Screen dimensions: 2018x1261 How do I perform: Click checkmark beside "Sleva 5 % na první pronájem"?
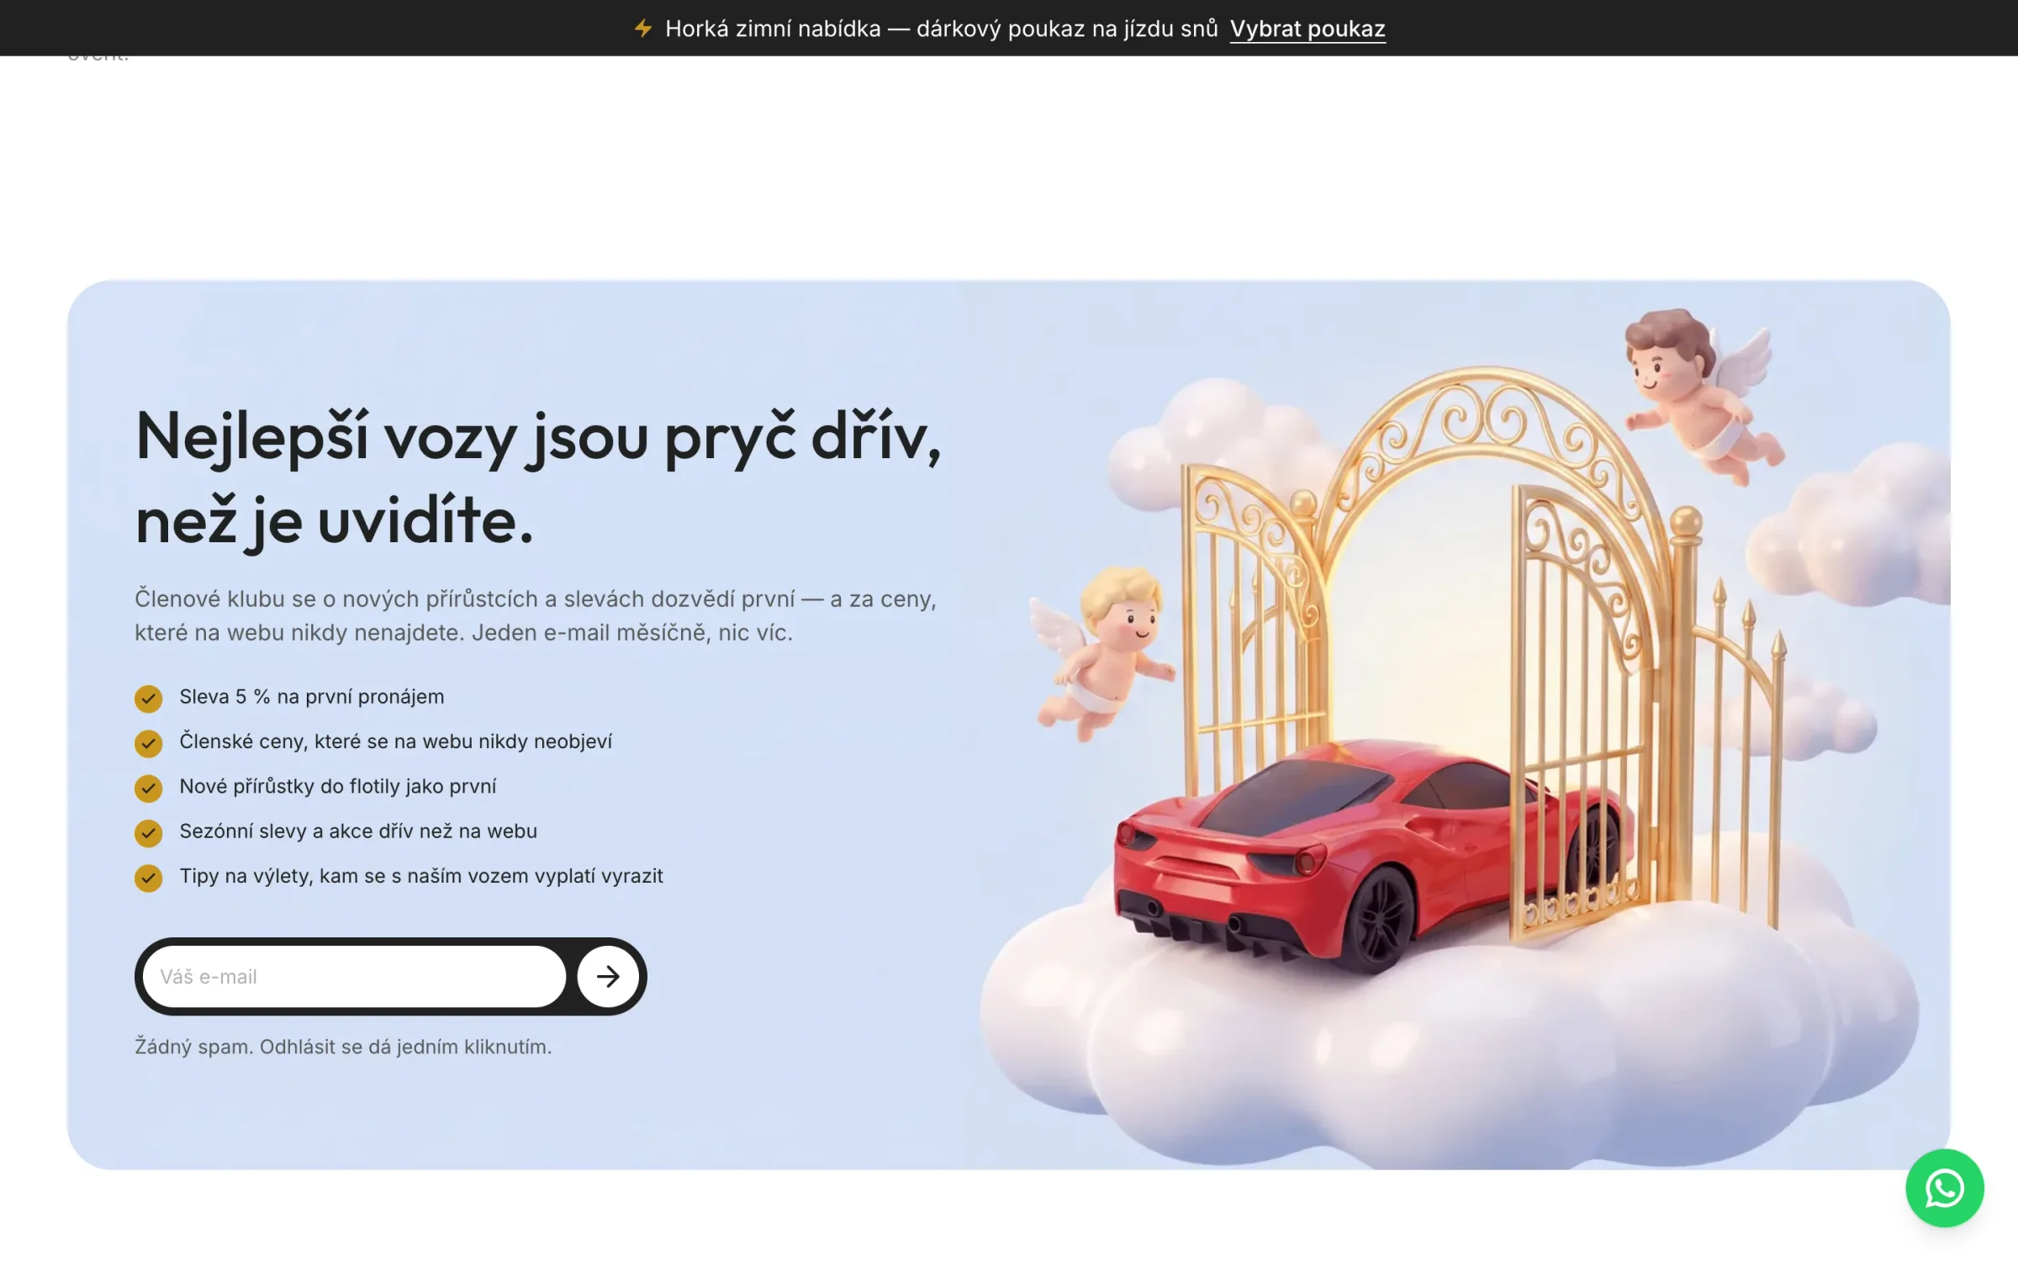pos(149,698)
